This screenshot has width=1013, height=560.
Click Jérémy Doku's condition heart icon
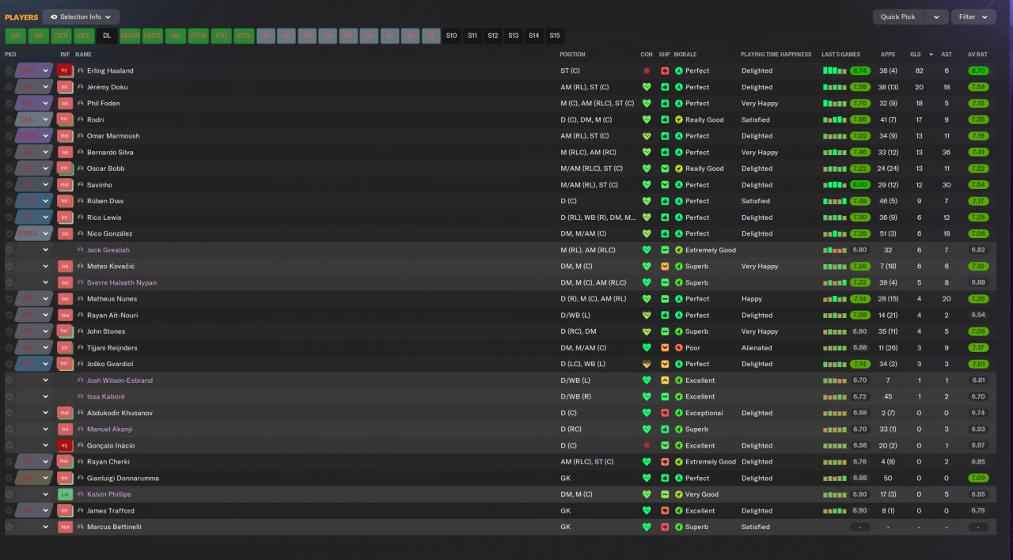[647, 87]
